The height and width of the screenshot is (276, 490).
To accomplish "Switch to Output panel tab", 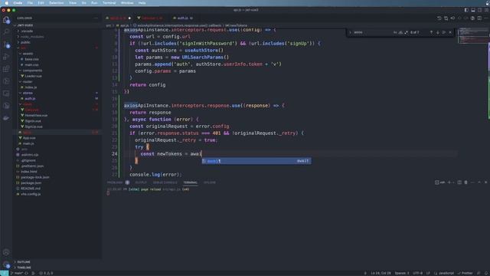I will (141, 182).
